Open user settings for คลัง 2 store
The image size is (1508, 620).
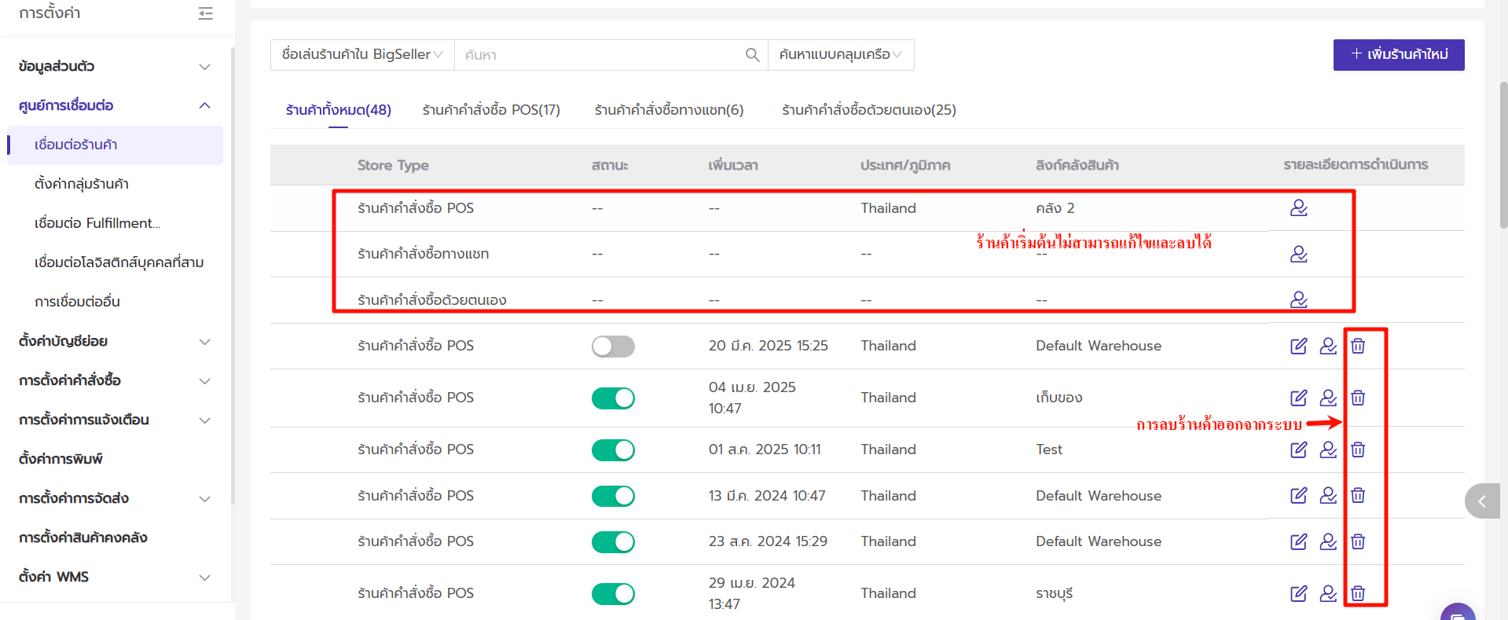1298,208
